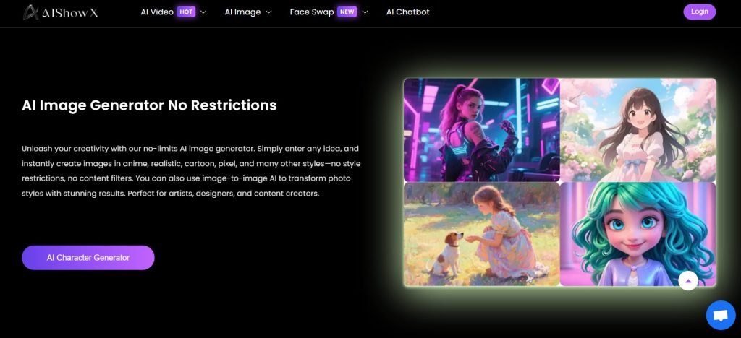Go to the AI Chatbot page
The height and width of the screenshot is (338, 741).
(x=407, y=12)
